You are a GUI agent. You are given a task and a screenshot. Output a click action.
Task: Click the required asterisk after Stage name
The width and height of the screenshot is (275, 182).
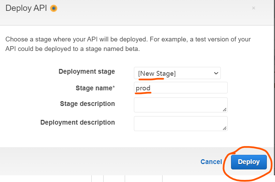(x=114, y=87)
